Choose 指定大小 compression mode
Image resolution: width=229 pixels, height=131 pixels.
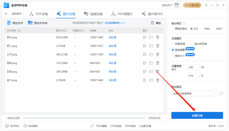click(178, 56)
